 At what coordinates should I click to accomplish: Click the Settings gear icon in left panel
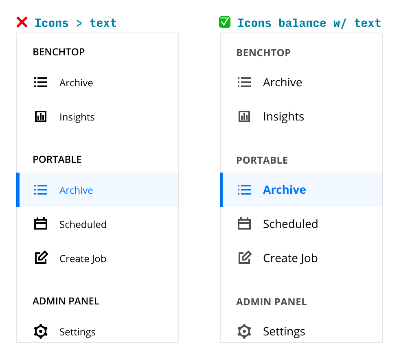tap(41, 331)
